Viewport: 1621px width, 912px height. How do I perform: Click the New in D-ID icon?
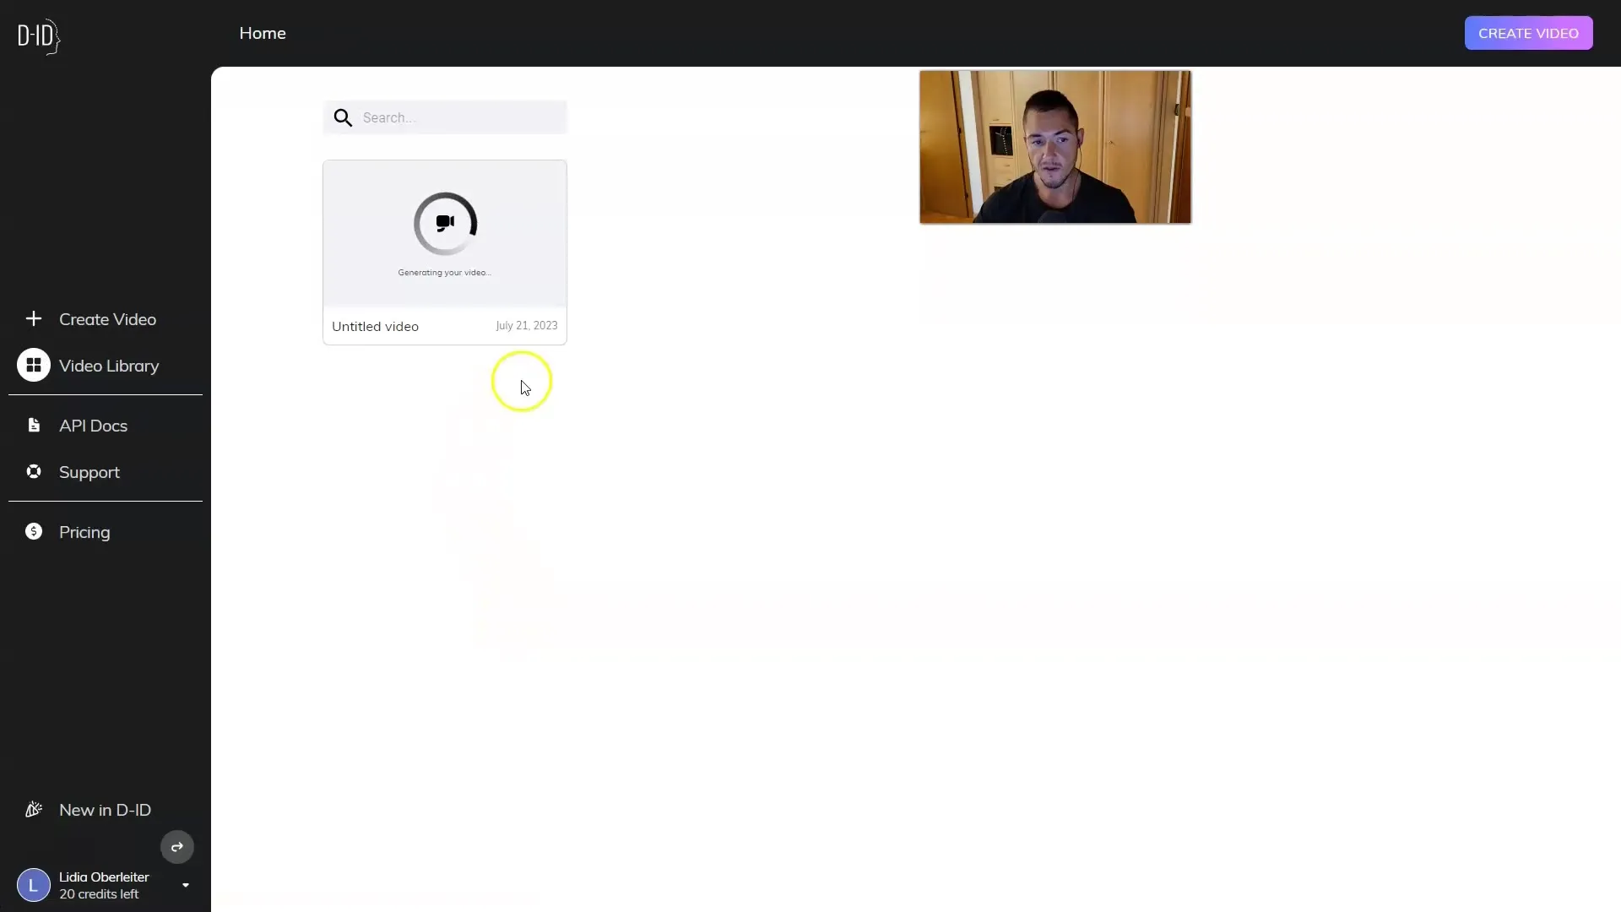(34, 808)
